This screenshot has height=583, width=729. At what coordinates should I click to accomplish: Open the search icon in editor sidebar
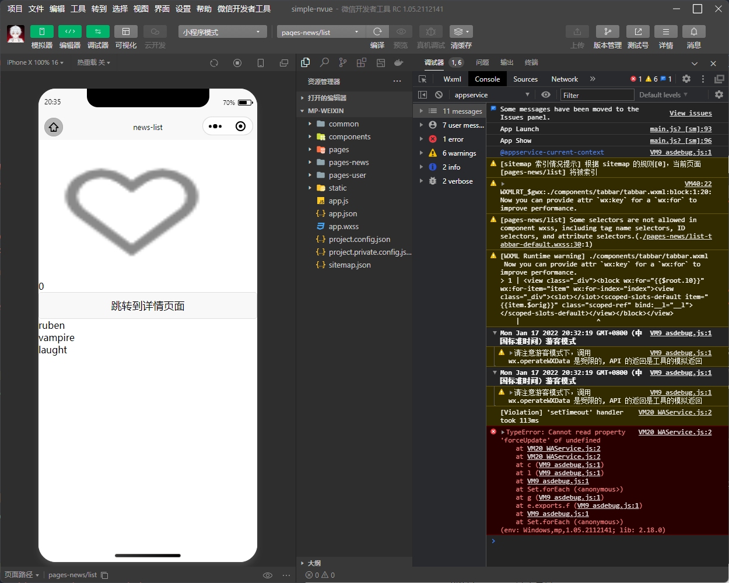(324, 62)
